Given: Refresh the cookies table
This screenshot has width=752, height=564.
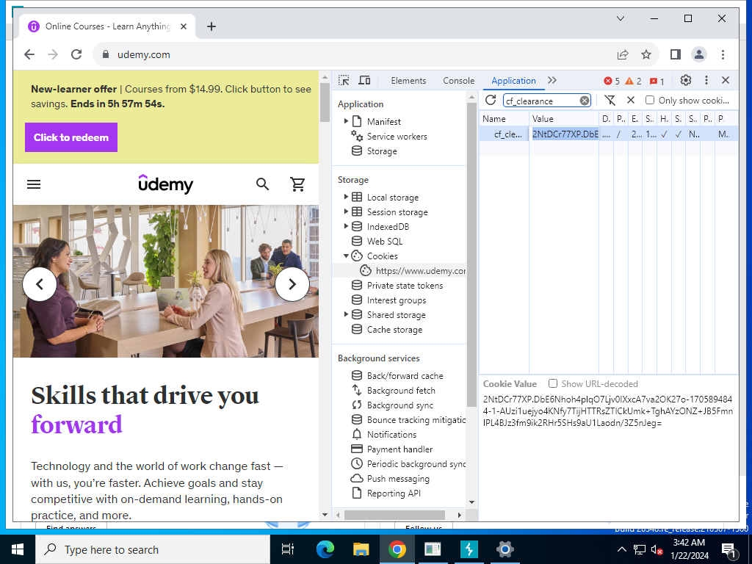Looking at the screenshot, I should [x=490, y=100].
